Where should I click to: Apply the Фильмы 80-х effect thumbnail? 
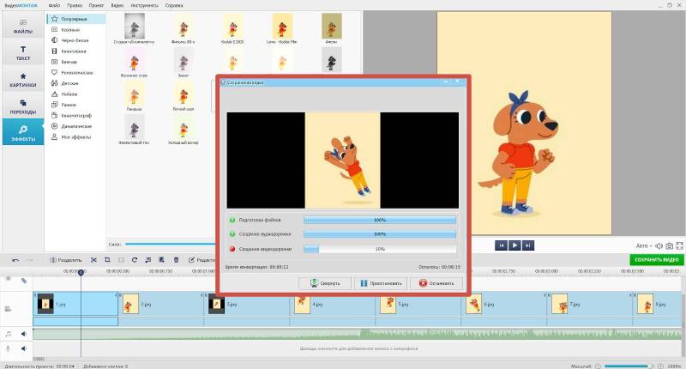coord(184,26)
